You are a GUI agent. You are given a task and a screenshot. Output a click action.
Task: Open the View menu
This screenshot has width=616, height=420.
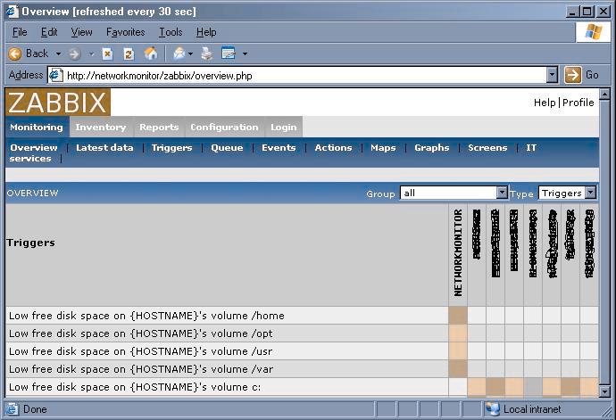(81, 32)
